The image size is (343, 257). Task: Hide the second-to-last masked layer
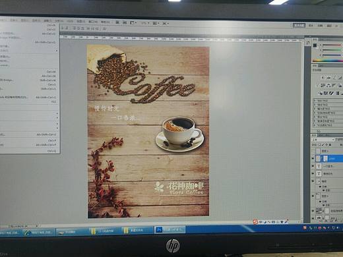coord(313,211)
